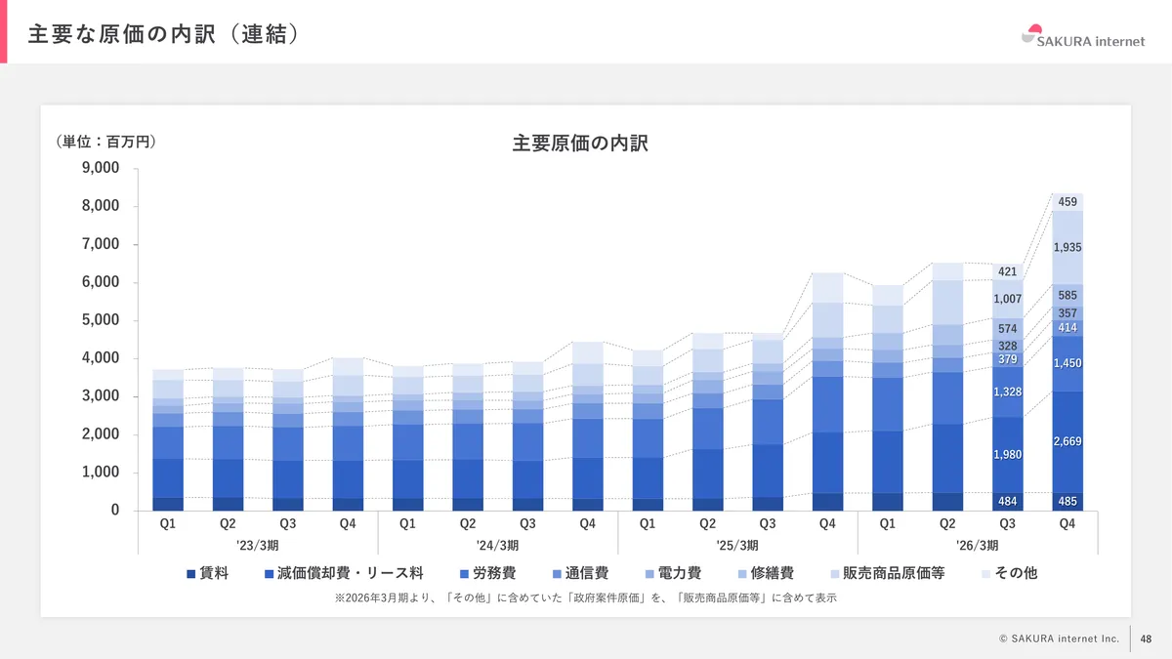Click the '24/3期 period label
Screen dimensions: 1172x659
[x=497, y=545]
